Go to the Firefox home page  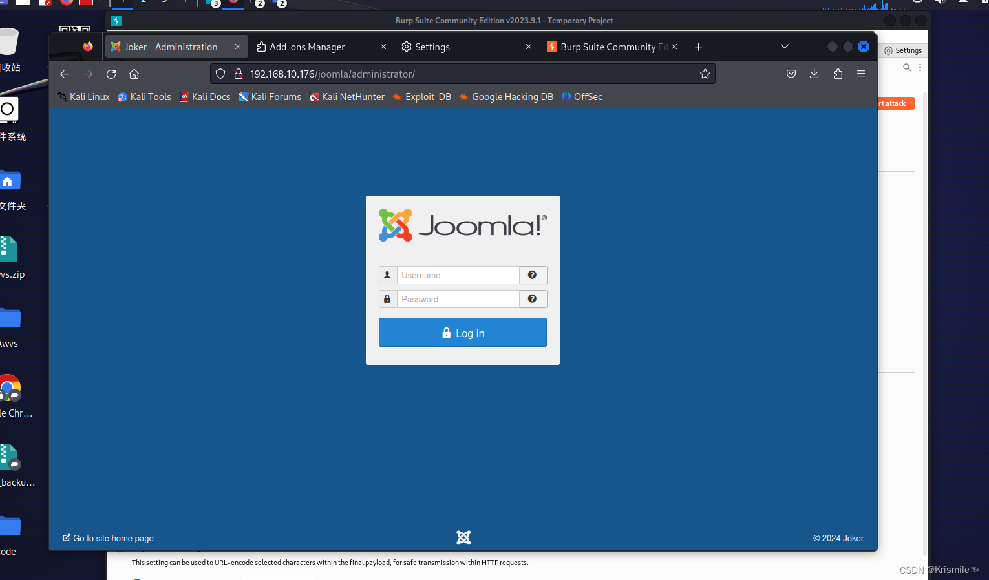point(134,74)
